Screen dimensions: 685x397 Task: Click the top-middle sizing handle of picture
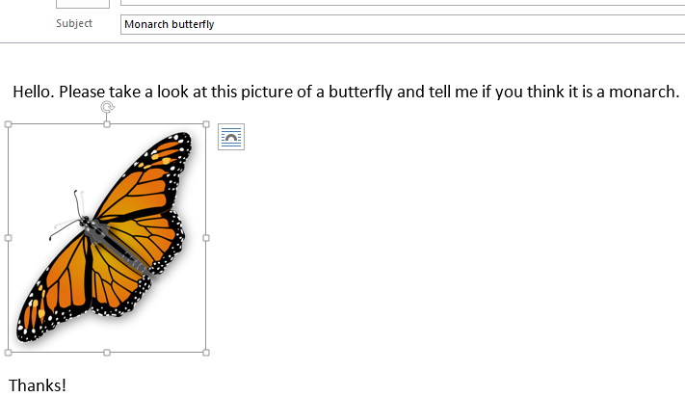click(107, 124)
